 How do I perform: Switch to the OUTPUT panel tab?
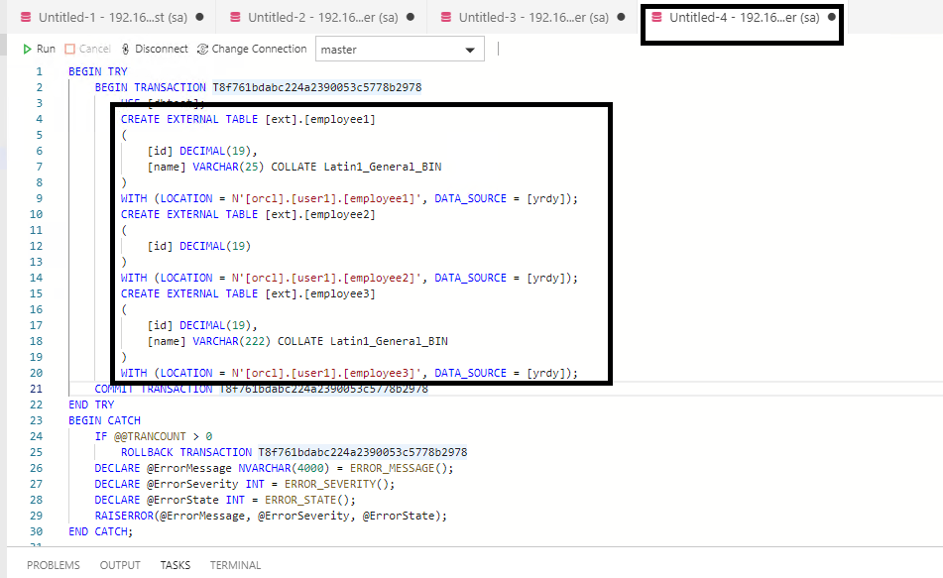coord(120,565)
